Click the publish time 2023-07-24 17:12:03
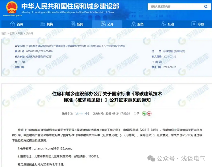 click(x=118, y=114)
